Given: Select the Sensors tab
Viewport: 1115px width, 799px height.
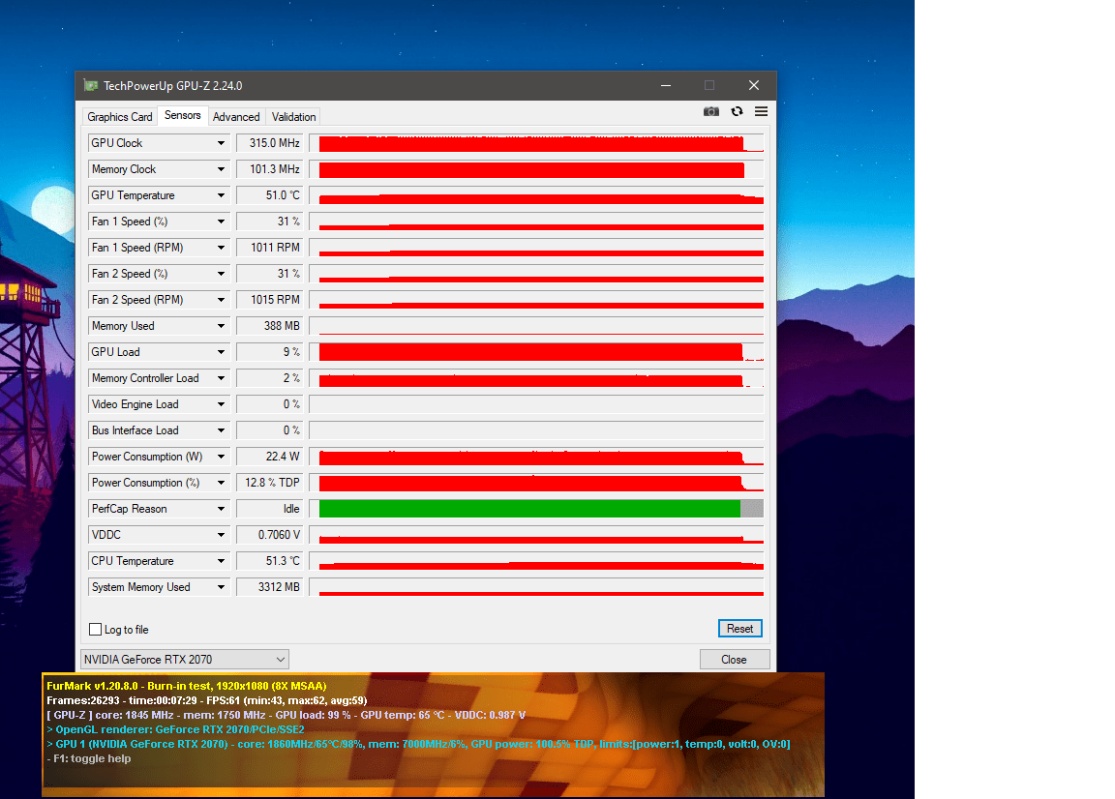Looking at the screenshot, I should 183,115.
